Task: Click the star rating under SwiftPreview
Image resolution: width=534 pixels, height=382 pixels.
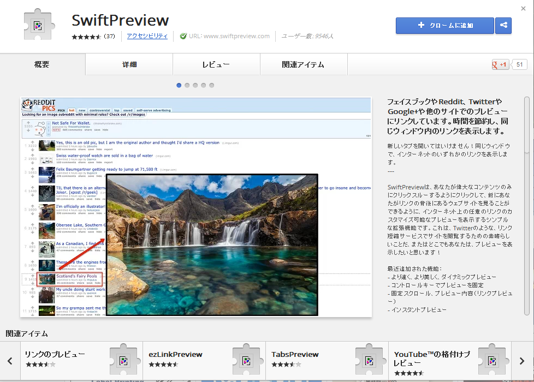Action: [86, 37]
